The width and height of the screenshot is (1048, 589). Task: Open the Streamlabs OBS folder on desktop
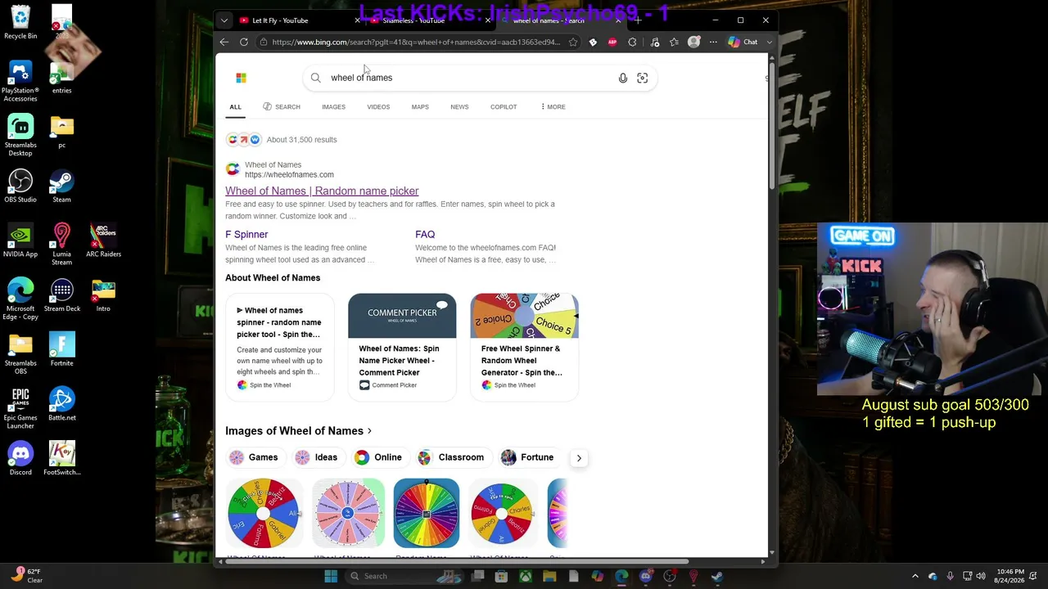(20, 354)
